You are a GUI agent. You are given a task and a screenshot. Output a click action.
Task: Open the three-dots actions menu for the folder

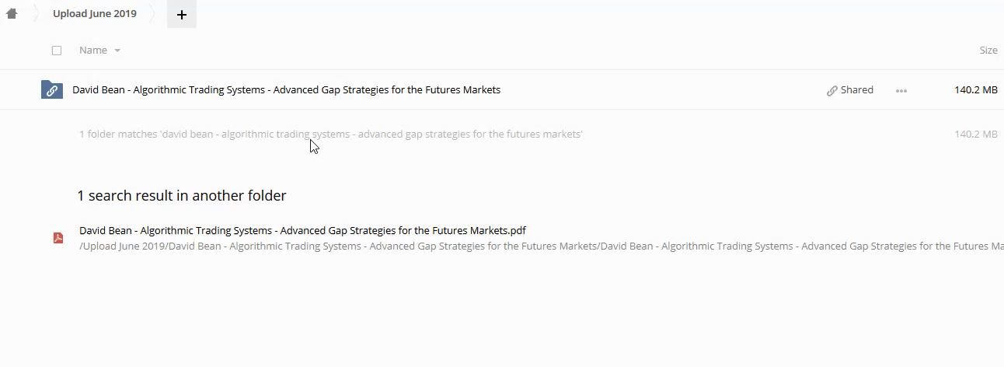tap(901, 90)
